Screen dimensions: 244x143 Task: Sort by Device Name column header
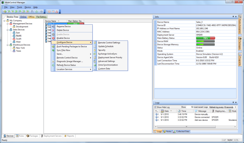click(56, 21)
